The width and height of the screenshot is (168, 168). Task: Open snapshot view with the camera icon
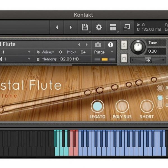pos(98,45)
